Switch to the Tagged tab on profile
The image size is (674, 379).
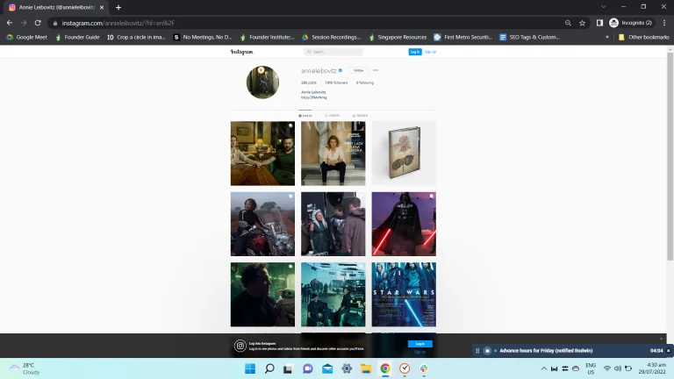[360, 115]
